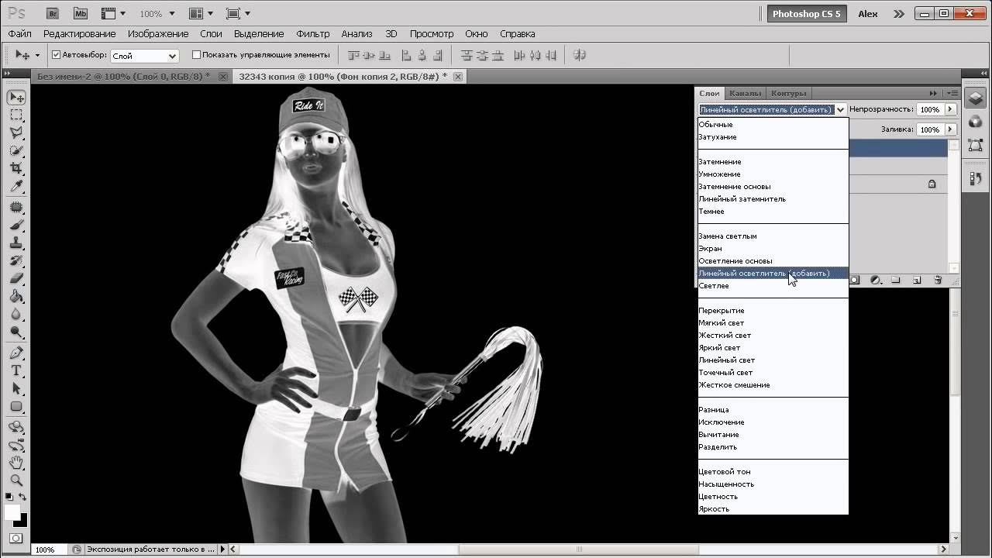
Task: Select the Hand tool
Action: click(x=16, y=463)
